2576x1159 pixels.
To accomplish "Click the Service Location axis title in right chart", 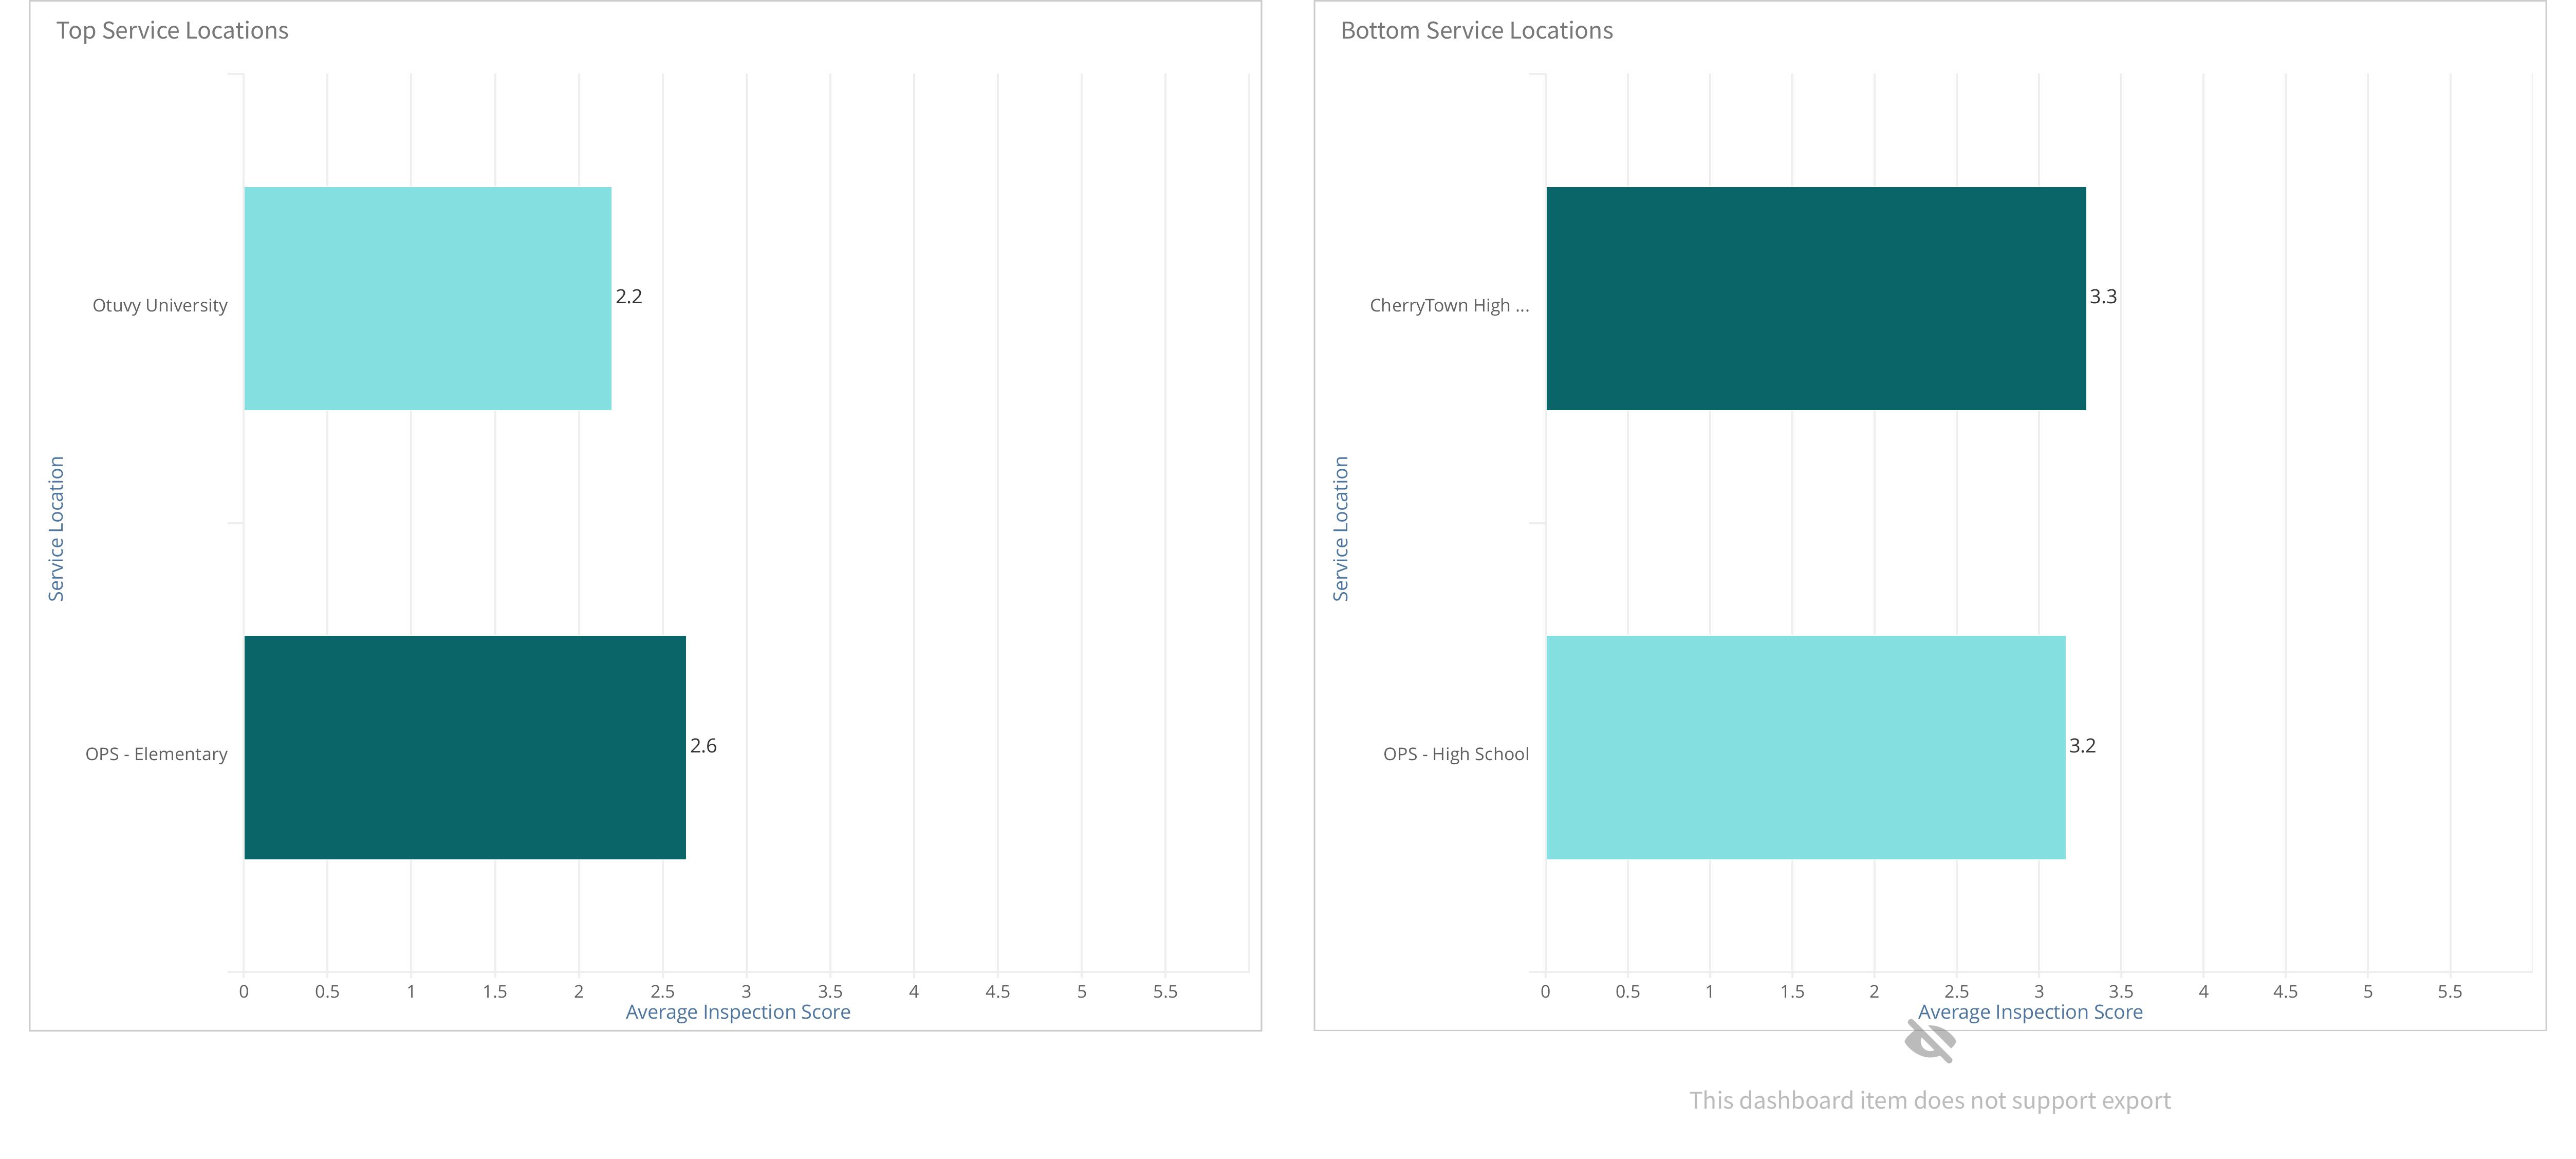I will pos(1340,528).
